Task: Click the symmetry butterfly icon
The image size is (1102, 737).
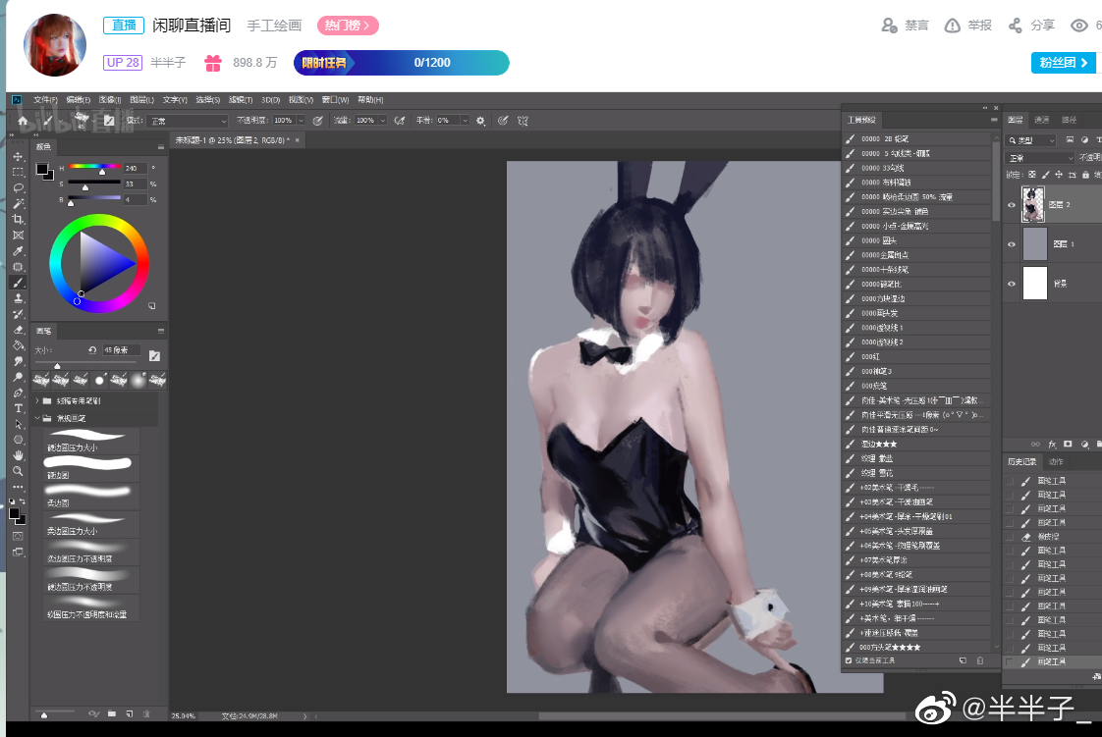Action: click(x=523, y=121)
